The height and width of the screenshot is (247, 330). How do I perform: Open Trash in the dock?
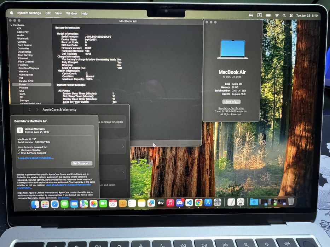pos(291,201)
